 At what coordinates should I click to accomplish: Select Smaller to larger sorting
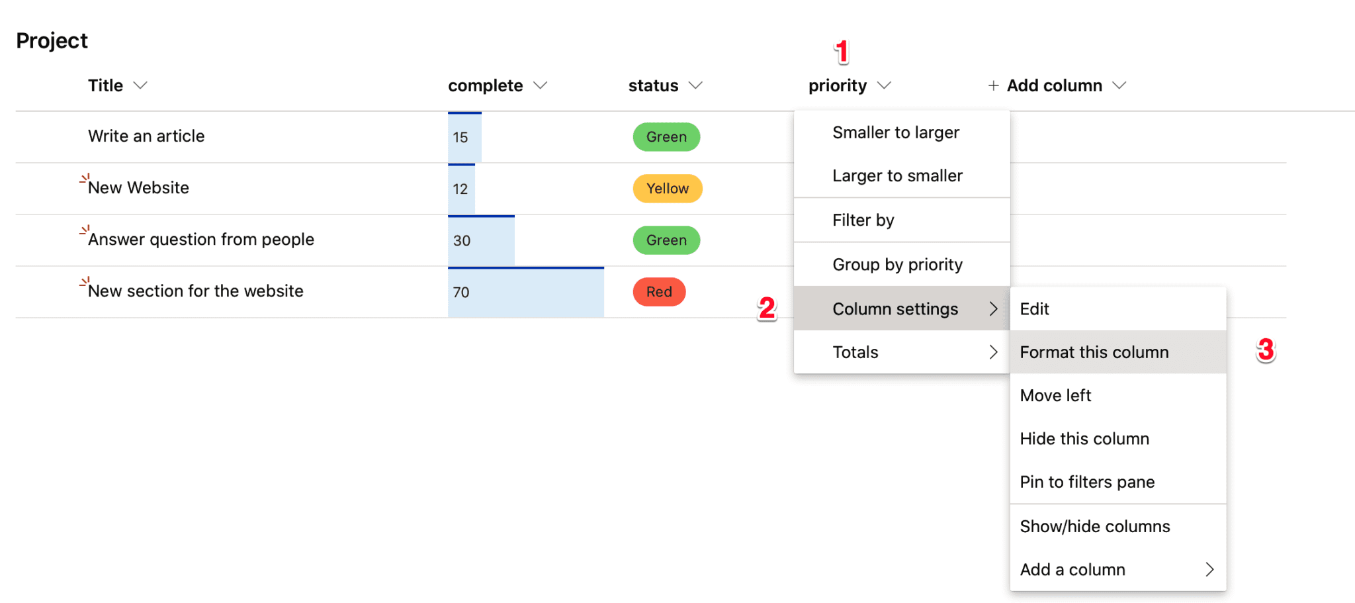point(896,132)
